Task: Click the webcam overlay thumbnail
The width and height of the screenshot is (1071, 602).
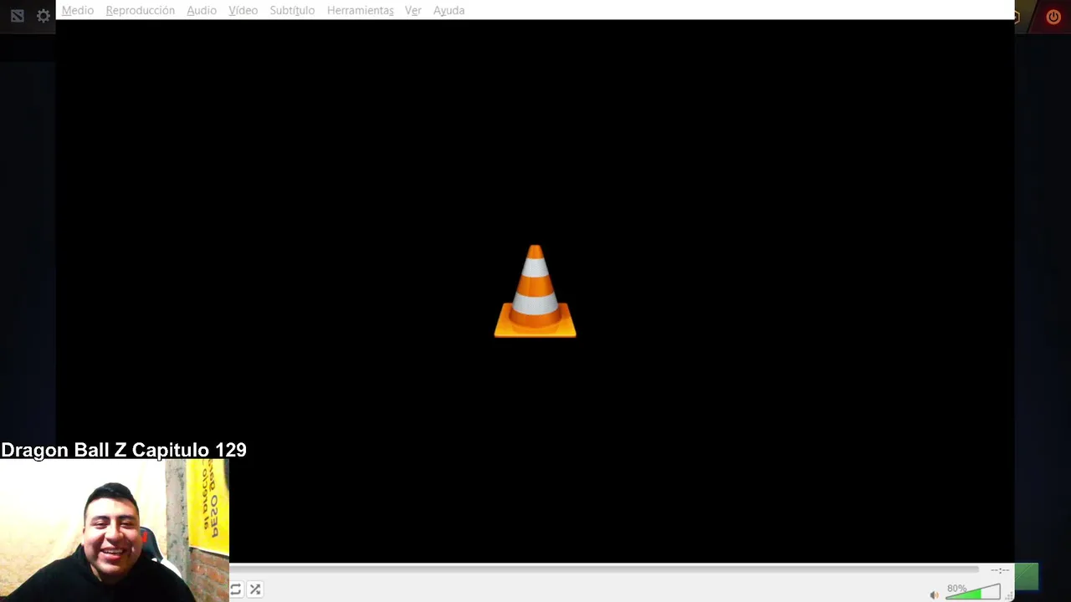Action: 115,530
